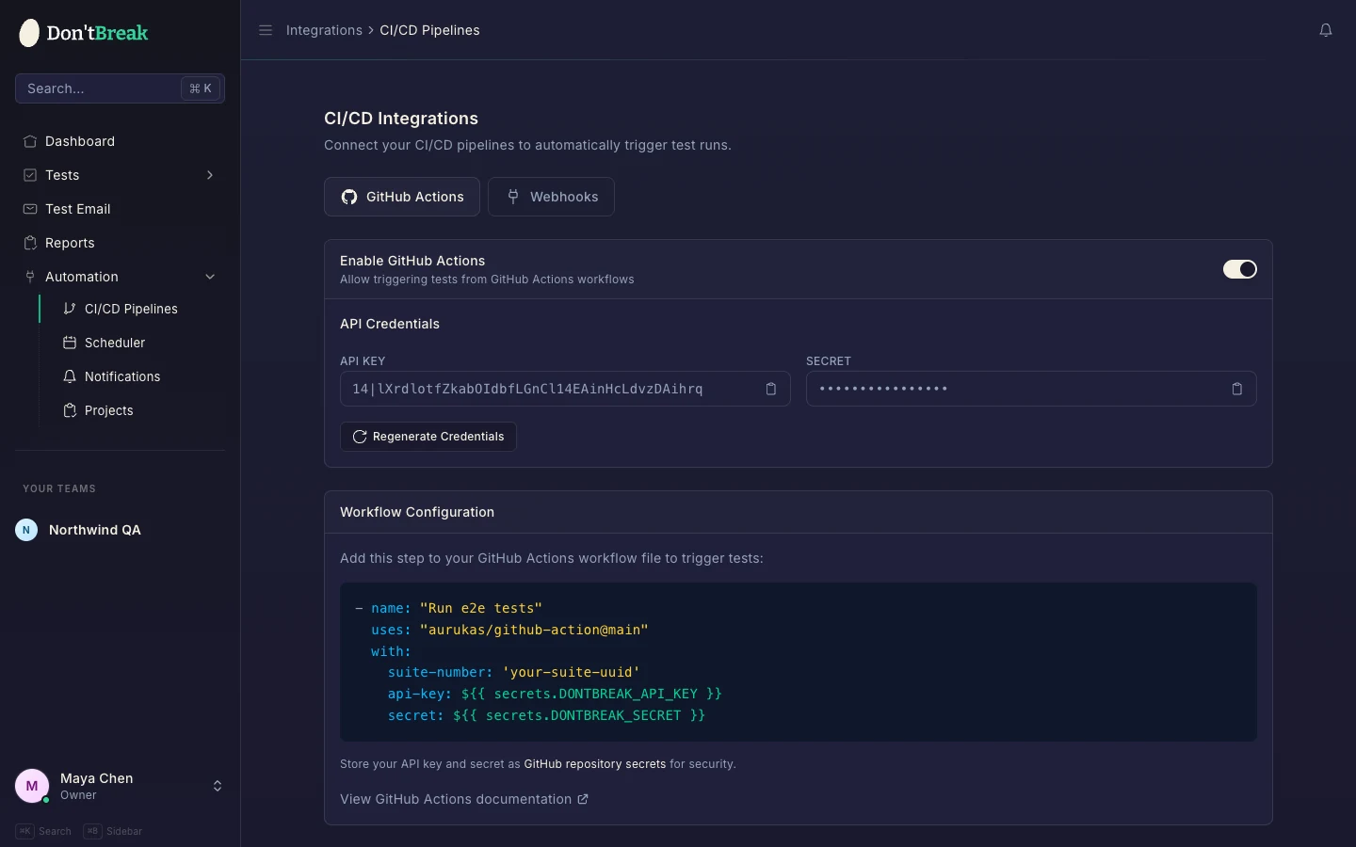This screenshot has height=847, width=1356.
Task: Click Regenerate Credentials button
Action: coord(428,437)
